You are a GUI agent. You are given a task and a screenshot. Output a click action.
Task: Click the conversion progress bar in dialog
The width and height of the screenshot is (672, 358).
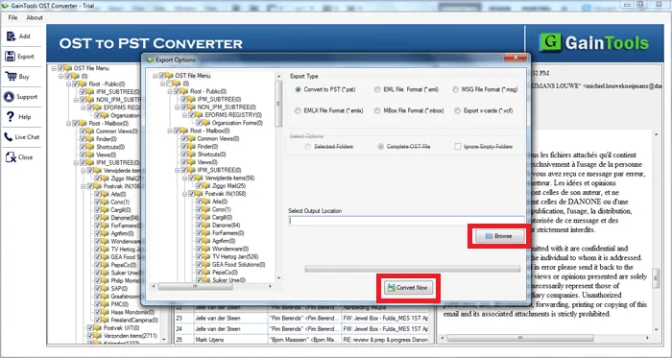tap(412, 269)
